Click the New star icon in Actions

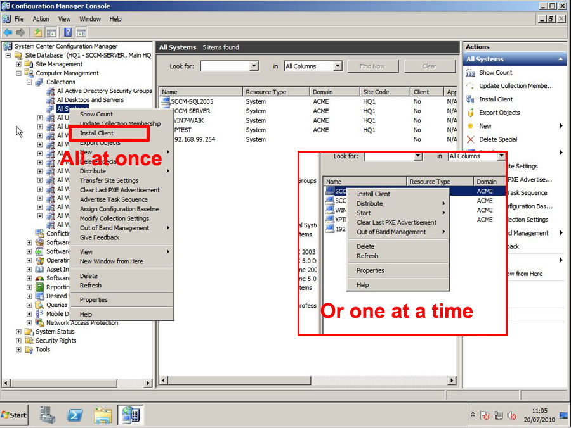471,126
